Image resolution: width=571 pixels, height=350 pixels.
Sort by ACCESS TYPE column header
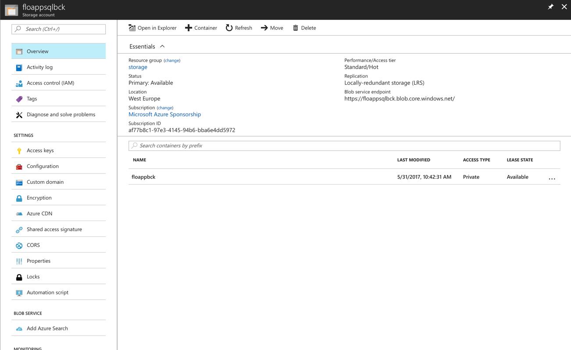pyautogui.click(x=476, y=160)
